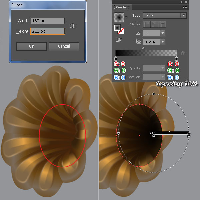Cancel the Ellipse dialog
This screenshot has height=200, width=200.
[64, 46]
